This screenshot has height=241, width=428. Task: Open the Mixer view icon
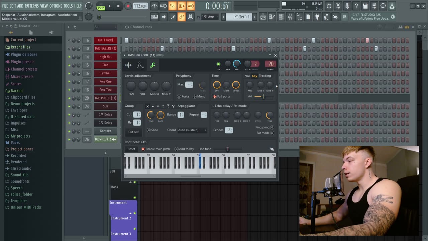click(290, 17)
